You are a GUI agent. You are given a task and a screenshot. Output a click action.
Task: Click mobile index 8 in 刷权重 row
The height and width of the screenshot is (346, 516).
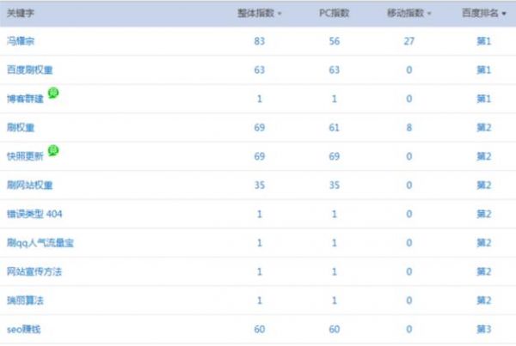click(x=408, y=127)
